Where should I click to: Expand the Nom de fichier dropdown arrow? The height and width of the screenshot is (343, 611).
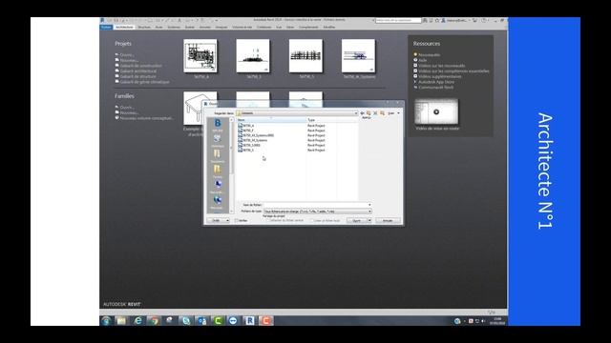click(x=369, y=205)
